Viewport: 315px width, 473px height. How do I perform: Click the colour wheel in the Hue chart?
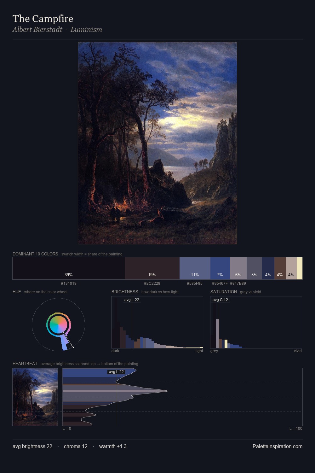pos(58,324)
